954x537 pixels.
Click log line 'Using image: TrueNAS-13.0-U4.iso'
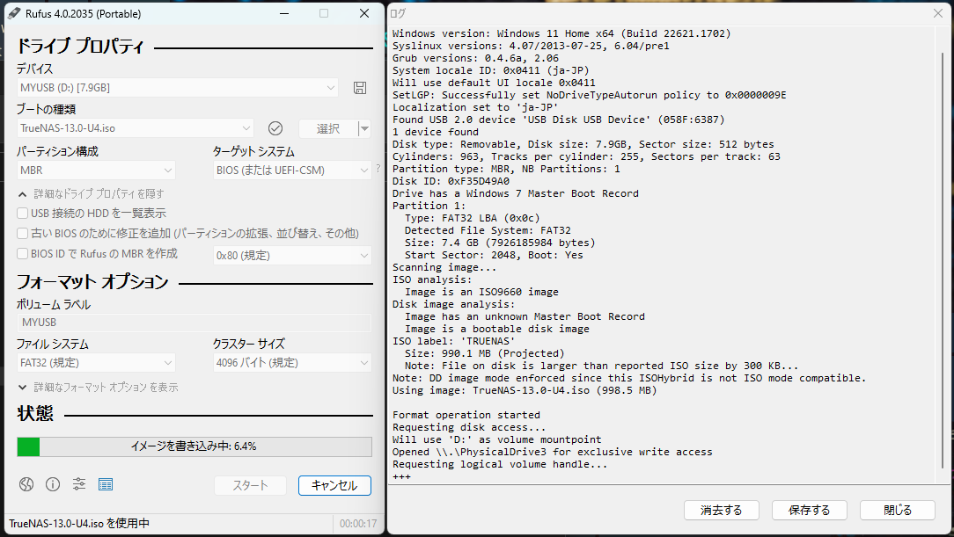(x=525, y=390)
